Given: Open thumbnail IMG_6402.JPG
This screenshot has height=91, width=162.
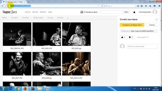Looking at the screenshot, I should [x=47, y=34].
